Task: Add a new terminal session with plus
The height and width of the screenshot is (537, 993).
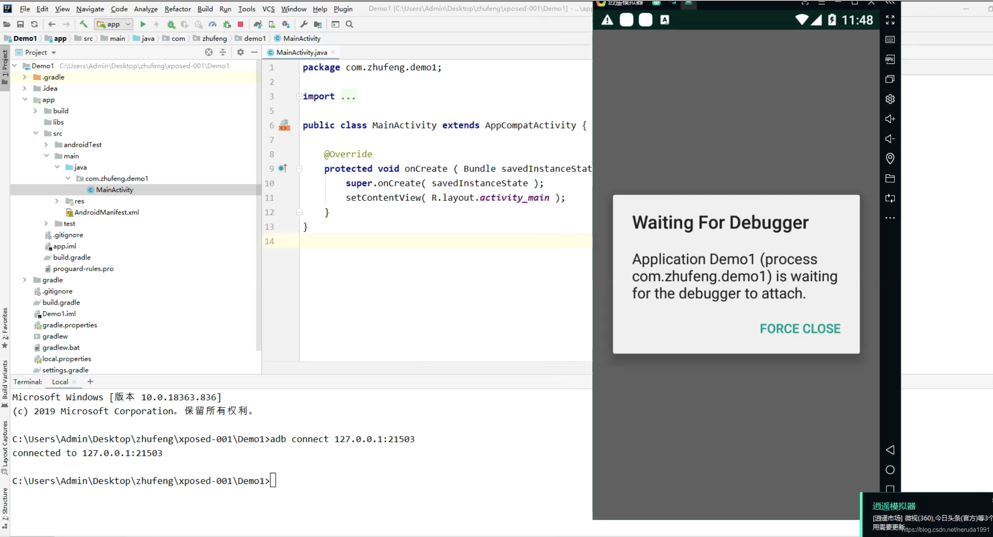Action: pos(90,381)
